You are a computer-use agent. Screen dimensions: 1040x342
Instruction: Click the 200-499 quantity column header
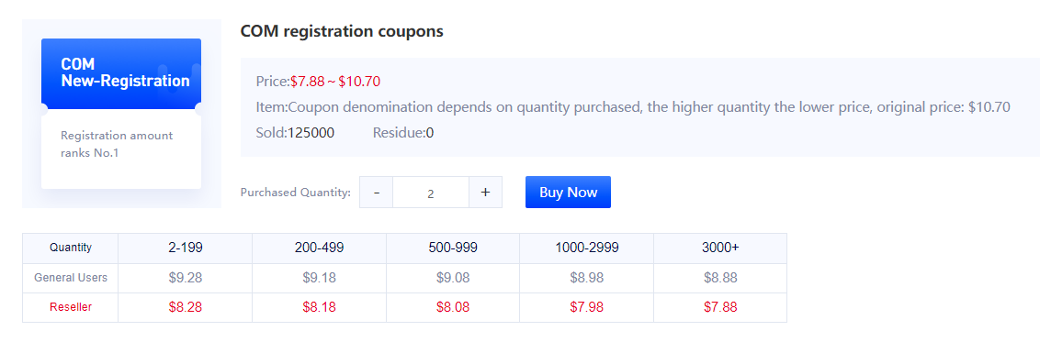coord(319,248)
